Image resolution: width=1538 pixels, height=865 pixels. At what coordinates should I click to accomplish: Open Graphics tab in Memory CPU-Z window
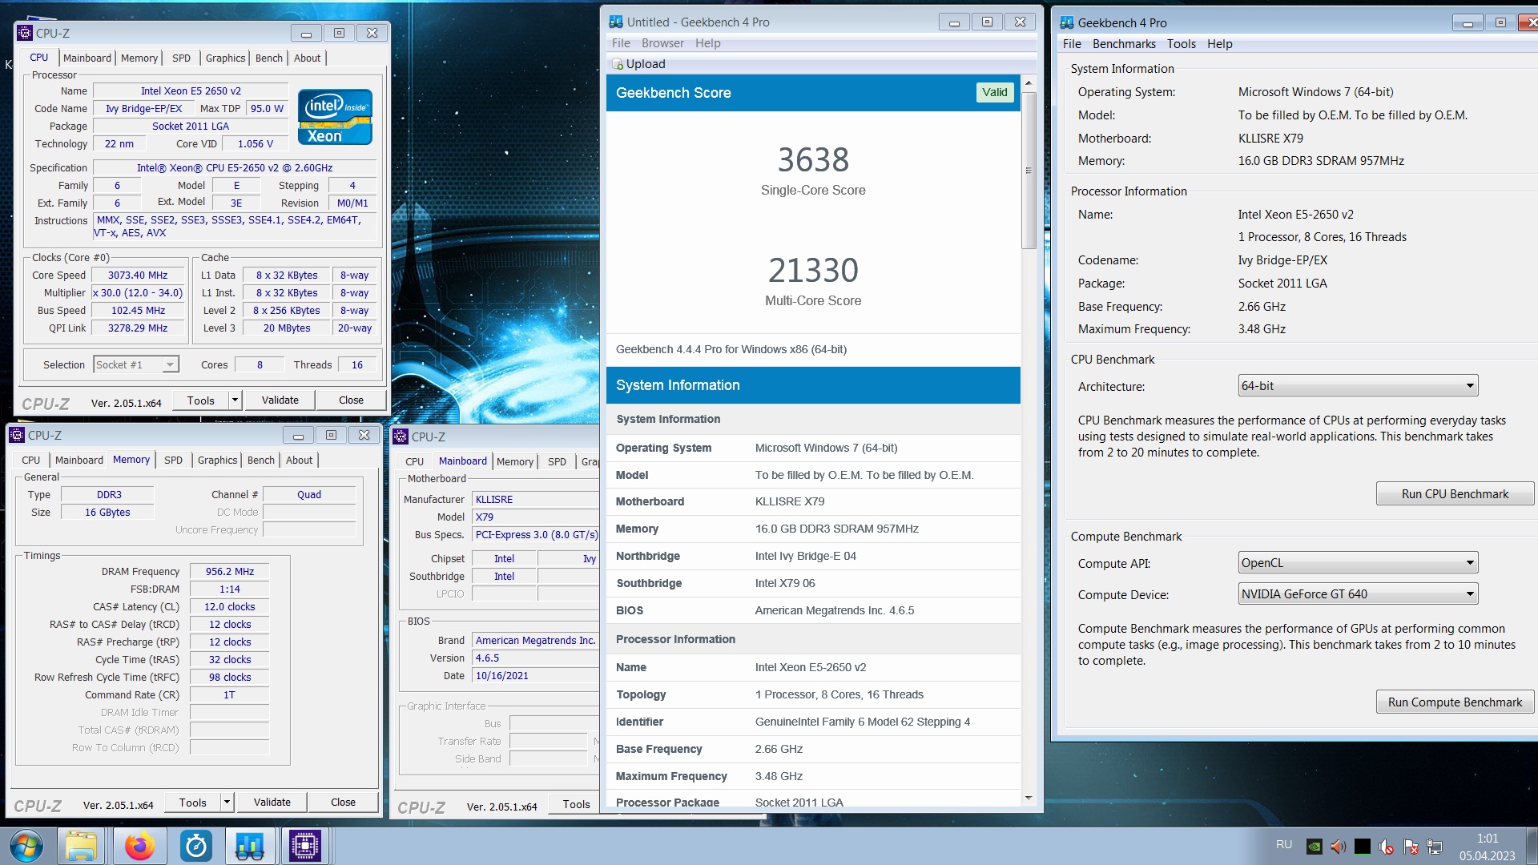click(x=218, y=460)
